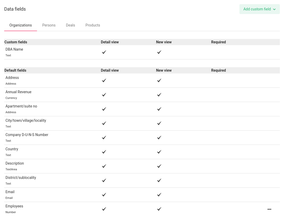Switch to the Persons tab
The height and width of the screenshot is (216, 284).
(49, 25)
